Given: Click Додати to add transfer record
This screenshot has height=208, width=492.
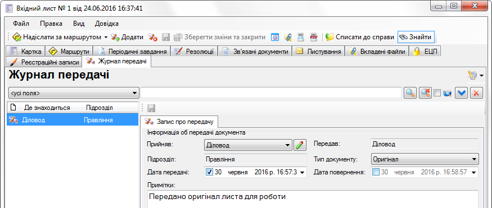Looking at the screenshot, I should click(x=128, y=37).
